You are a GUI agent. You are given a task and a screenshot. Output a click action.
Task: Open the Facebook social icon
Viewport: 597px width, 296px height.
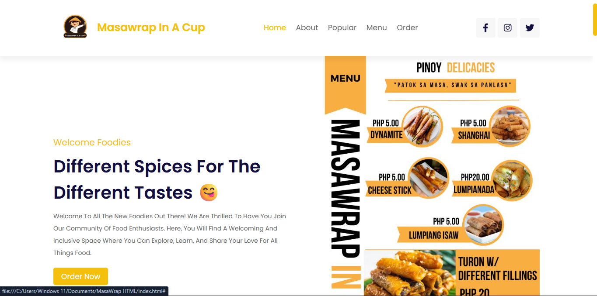(485, 28)
